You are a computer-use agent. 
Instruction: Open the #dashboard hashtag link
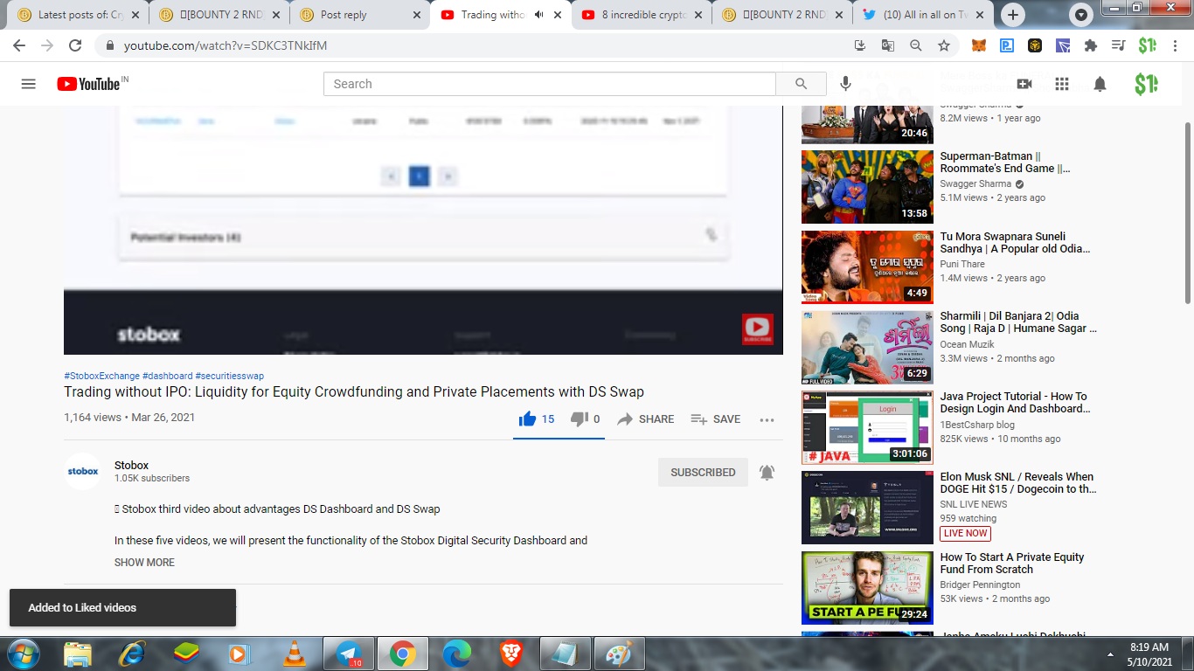(x=167, y=376)
